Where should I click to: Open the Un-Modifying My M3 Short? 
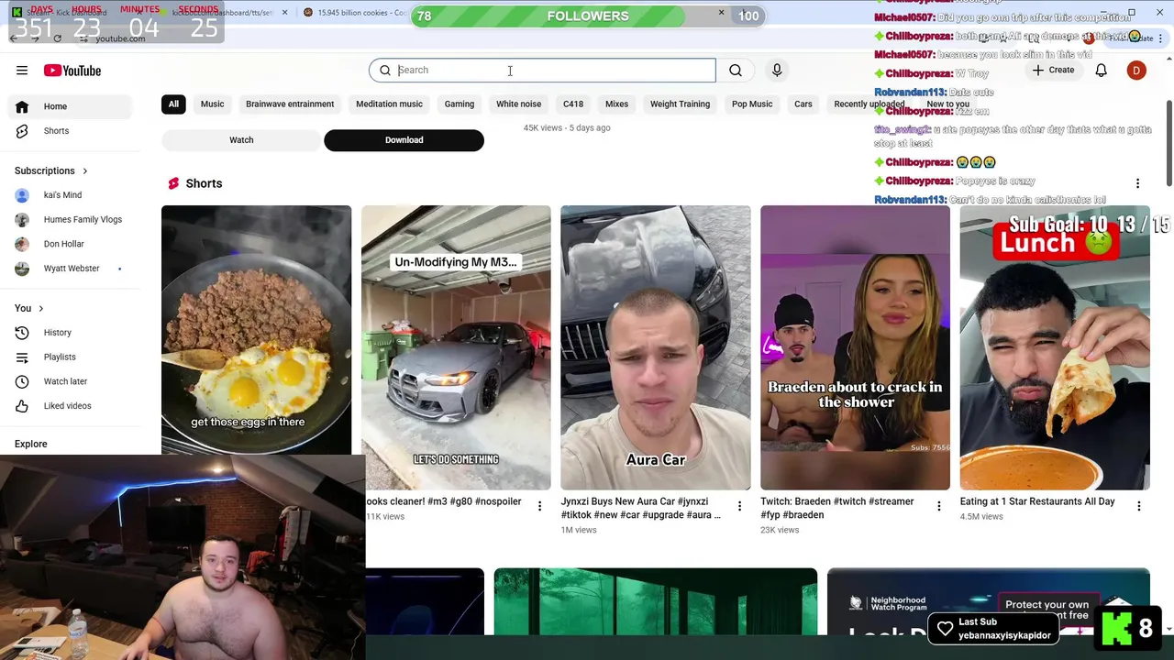coord(456,347)
